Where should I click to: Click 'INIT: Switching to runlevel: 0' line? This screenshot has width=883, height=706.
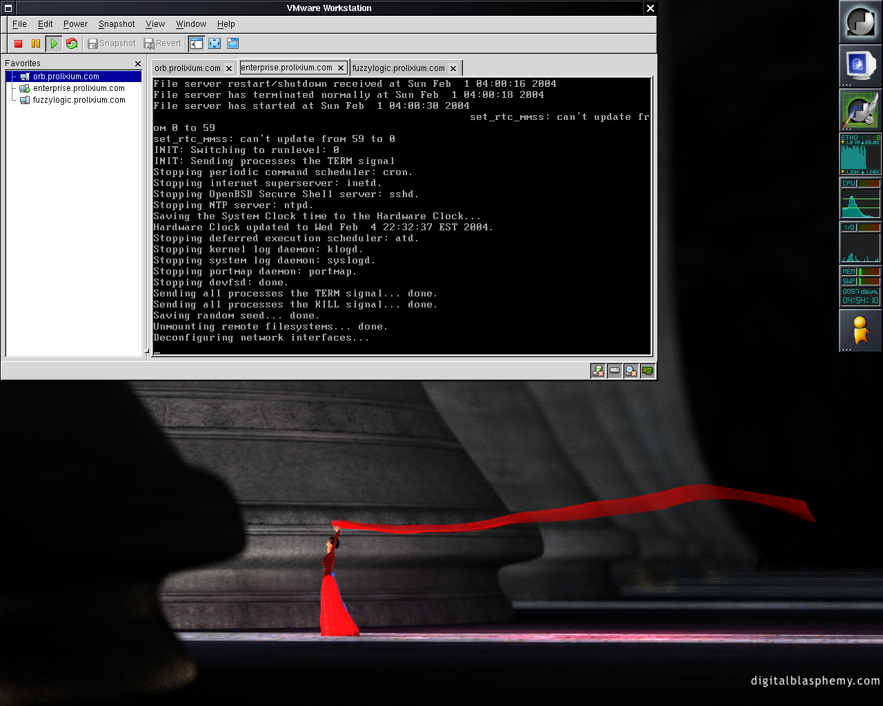[246, 150]
